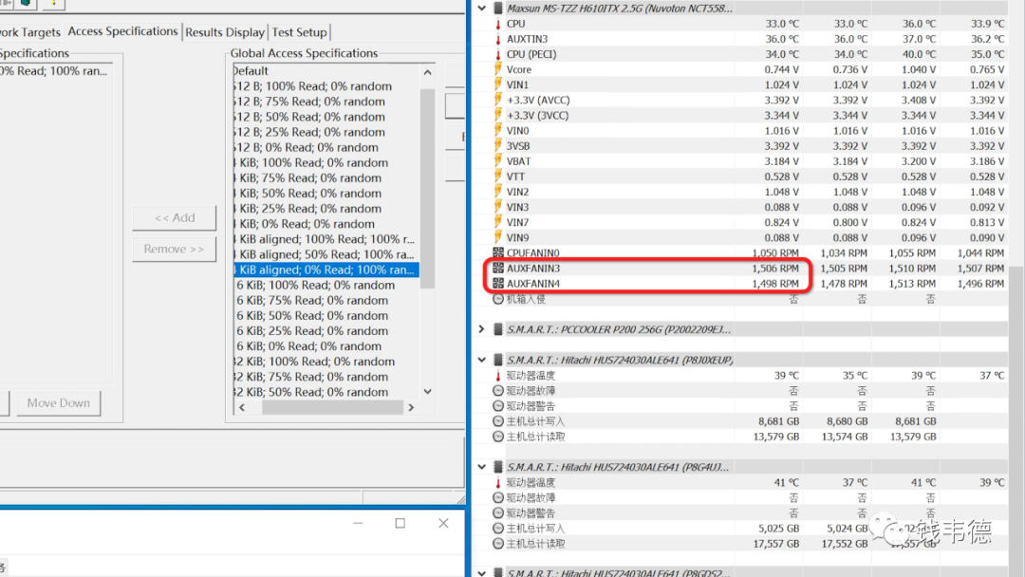Screen dimensions: 1025x577
Task: Click the VIN3 voltage lightning icon
Action: click(498, 207)
